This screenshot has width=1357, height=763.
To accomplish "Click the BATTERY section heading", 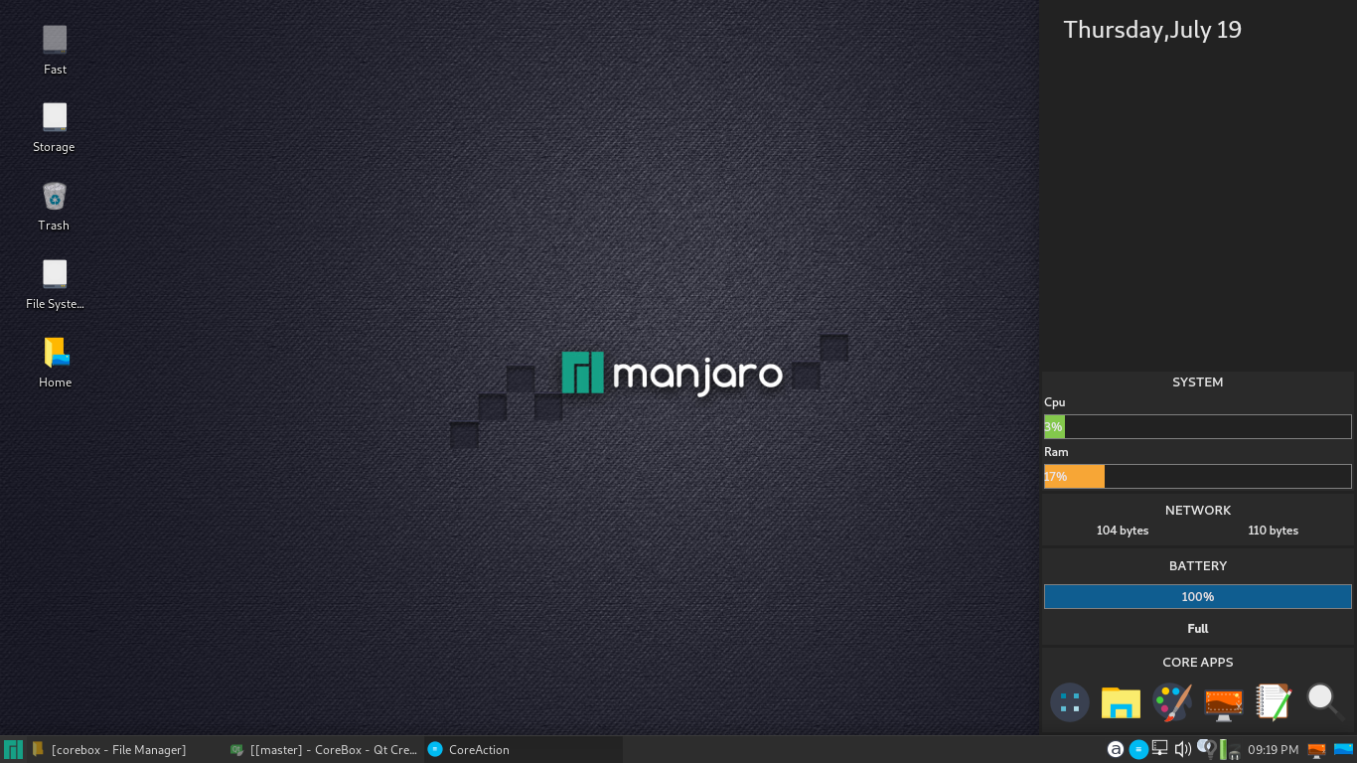I will [x=1198, y=566].
